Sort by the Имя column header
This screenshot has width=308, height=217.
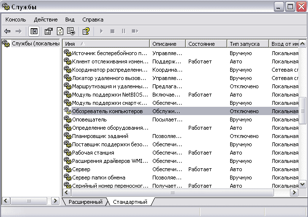[x=106, y=44]
